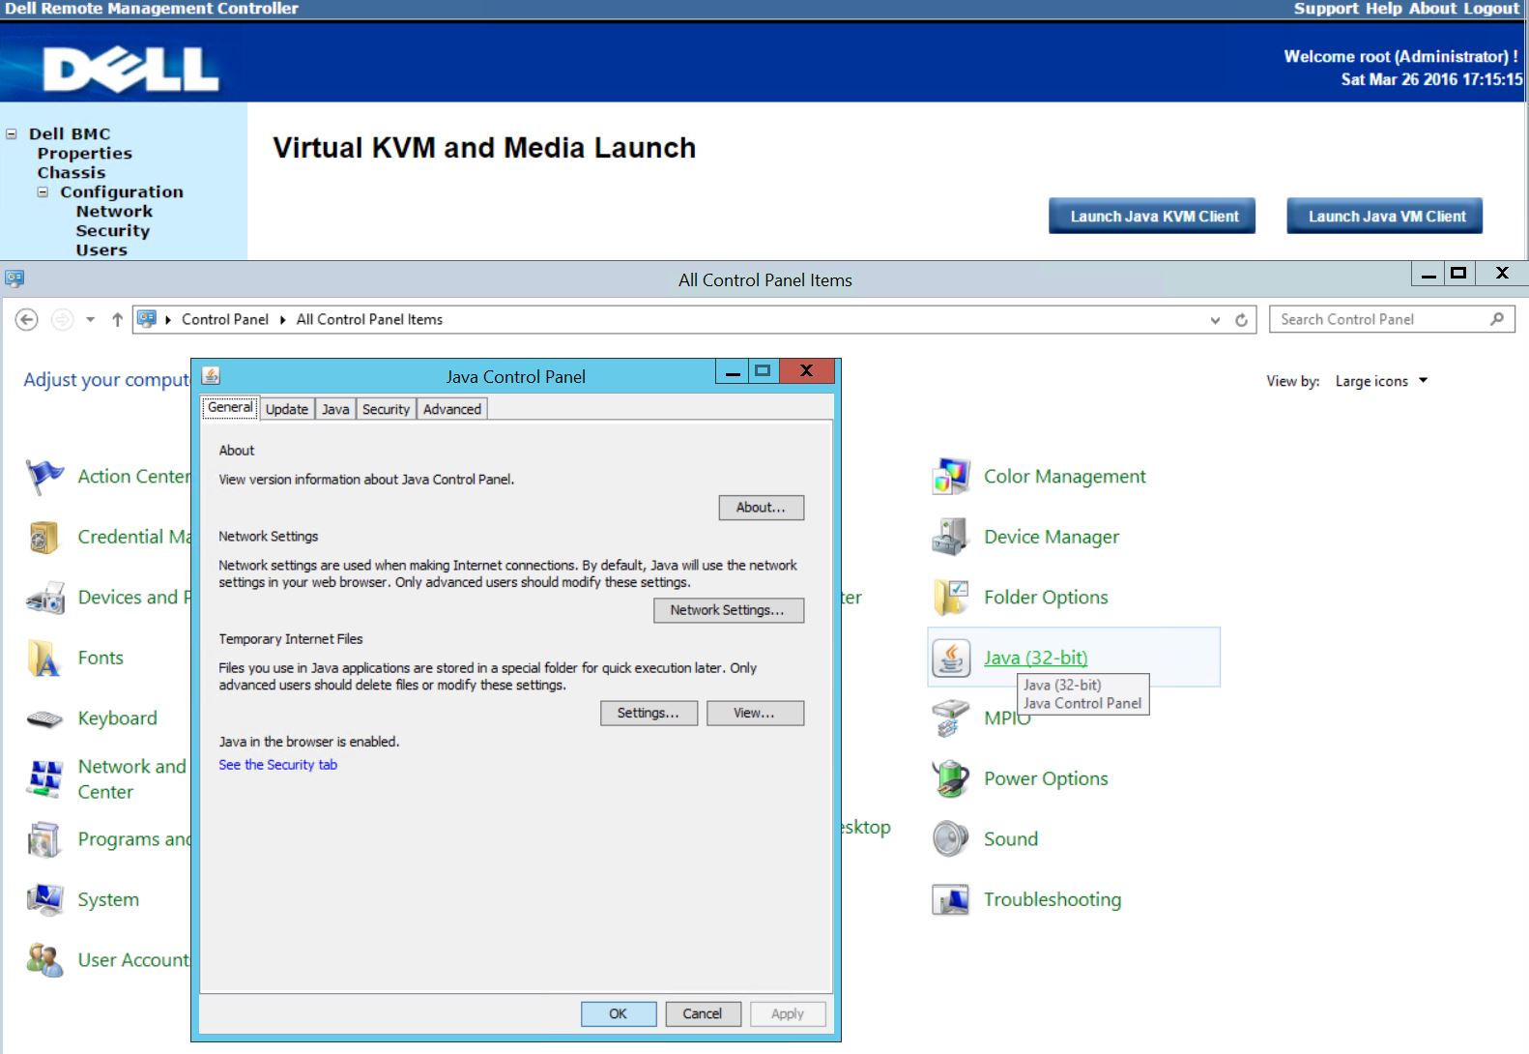Switch to the Update tab
The height and width of the screenshot is (1054, 1529).
tap(287, 409)
